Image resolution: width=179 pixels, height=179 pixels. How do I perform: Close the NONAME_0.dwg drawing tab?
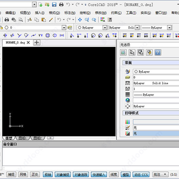[28, 43]
